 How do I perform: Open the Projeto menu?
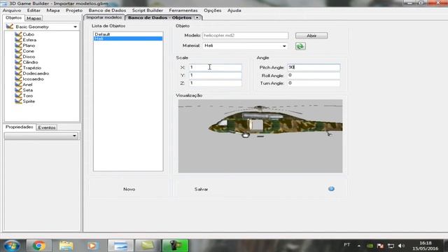click(74, 10)
